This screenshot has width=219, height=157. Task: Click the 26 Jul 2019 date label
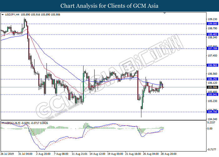[7, 154]
